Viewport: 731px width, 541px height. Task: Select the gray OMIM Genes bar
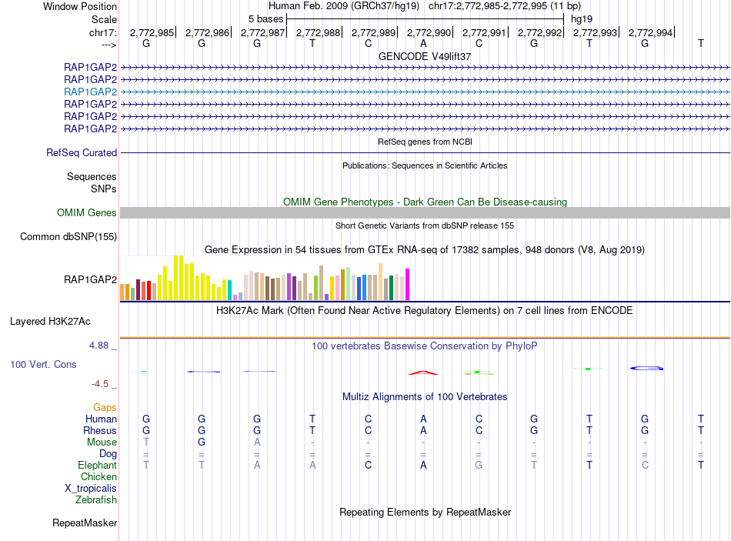coord(425,213)
